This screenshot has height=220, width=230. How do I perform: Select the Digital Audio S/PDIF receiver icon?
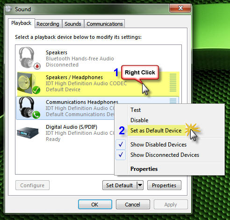28,132
